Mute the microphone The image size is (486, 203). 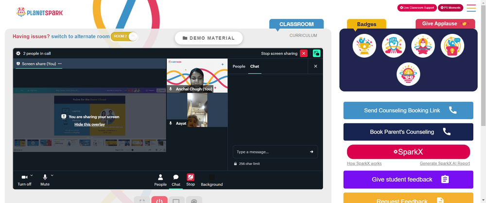click(x=45, y=180)
